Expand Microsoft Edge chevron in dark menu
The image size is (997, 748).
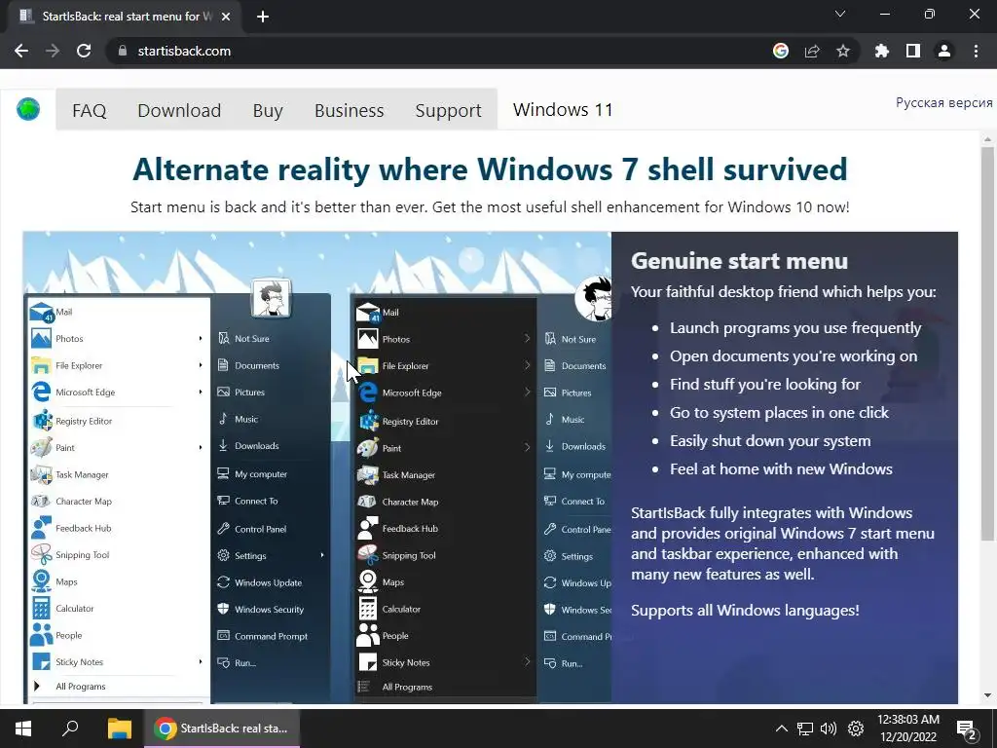coord(527,392)
